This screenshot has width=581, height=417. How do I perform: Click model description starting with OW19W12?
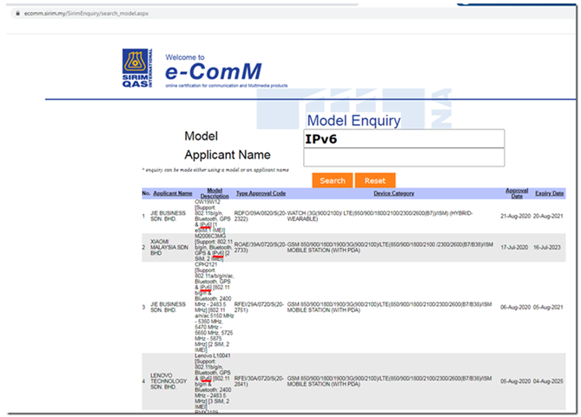213,216
